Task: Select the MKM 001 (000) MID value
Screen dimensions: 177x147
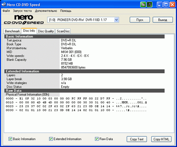Action: tap(71, 52)
